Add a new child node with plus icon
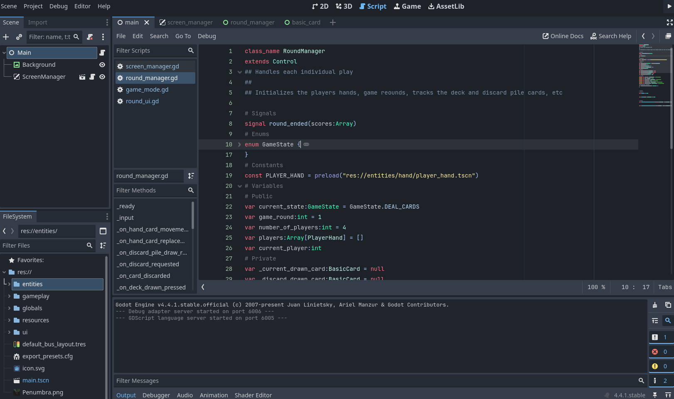 [6, 37]
